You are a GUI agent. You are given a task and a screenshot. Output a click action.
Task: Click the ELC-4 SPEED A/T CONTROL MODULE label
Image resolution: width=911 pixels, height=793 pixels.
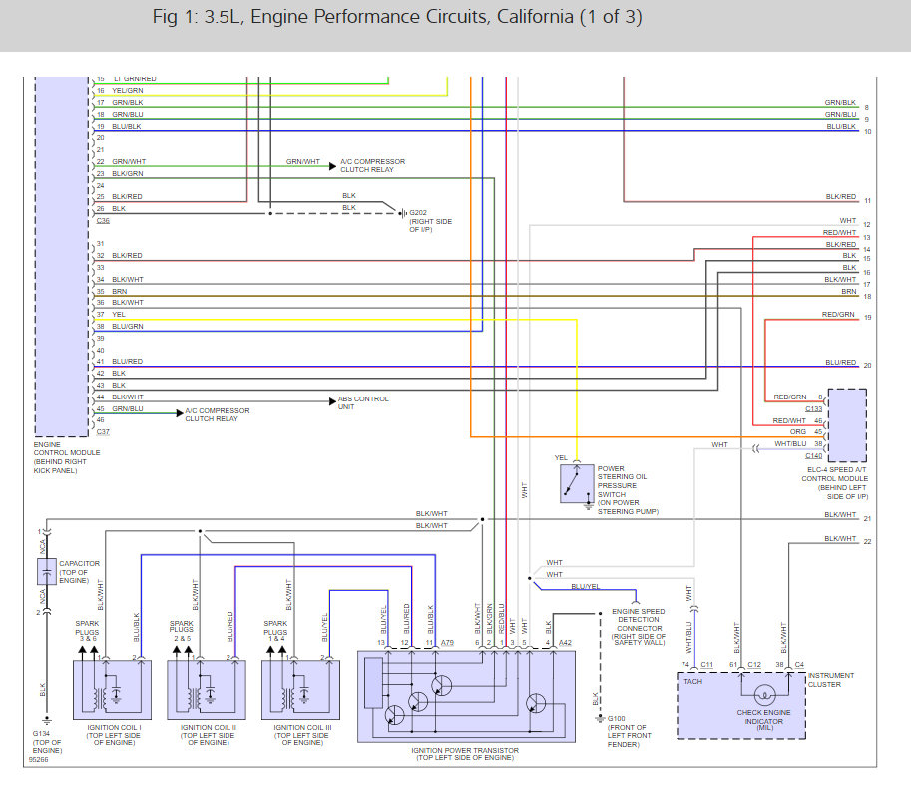835,483
